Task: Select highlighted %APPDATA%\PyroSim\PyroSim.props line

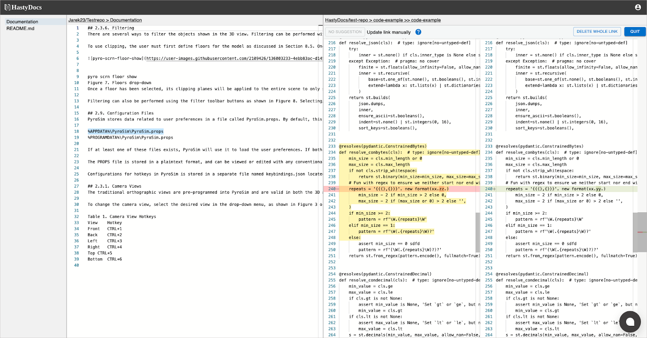Action: tap(125, 131)
